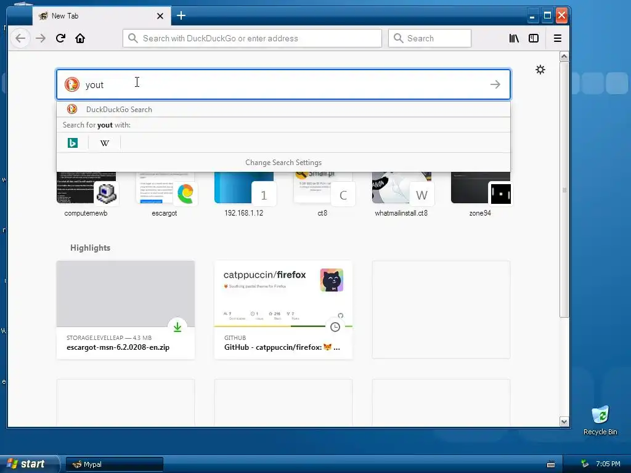Open the zone94 top site
This screenshot has width=631, height=473.
click(x=480, y=195)
